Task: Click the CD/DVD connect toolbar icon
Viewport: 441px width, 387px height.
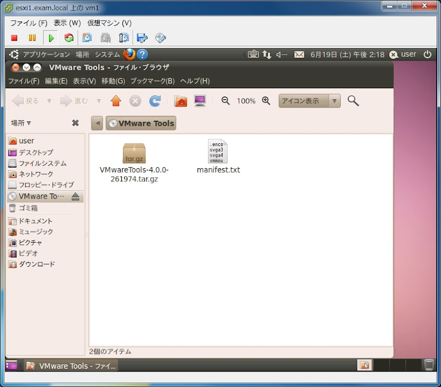Action: point(160,37)
